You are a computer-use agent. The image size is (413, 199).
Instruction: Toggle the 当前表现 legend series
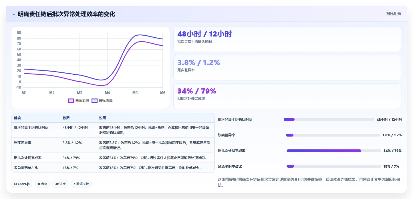tap(79, 100)
